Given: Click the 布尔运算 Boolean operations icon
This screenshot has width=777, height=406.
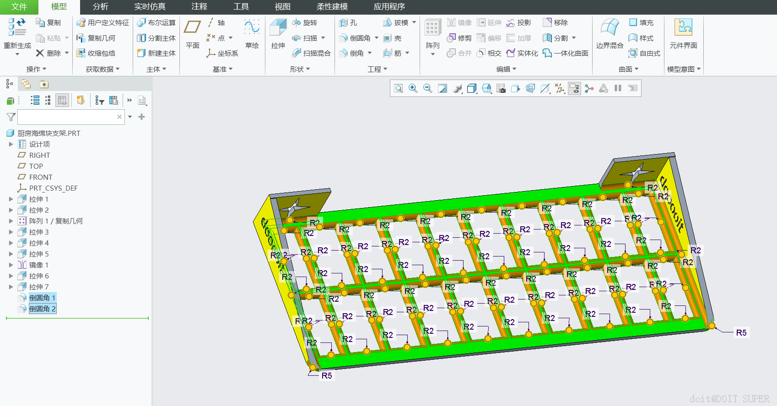Looking at the screenshot, I should 156,22.
